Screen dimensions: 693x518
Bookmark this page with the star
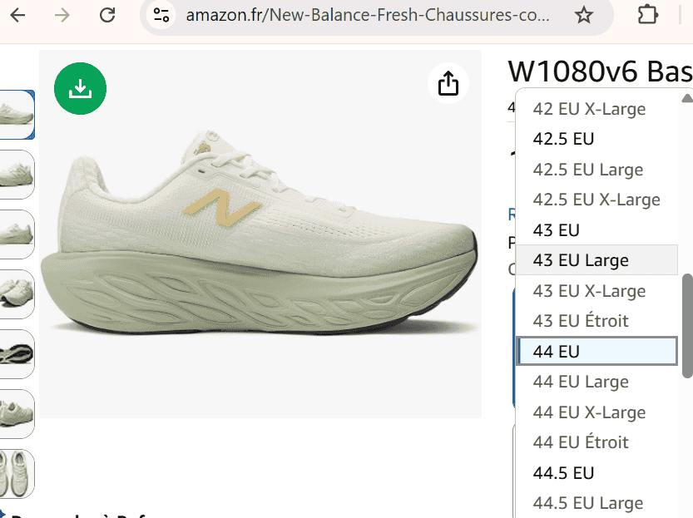582,16
